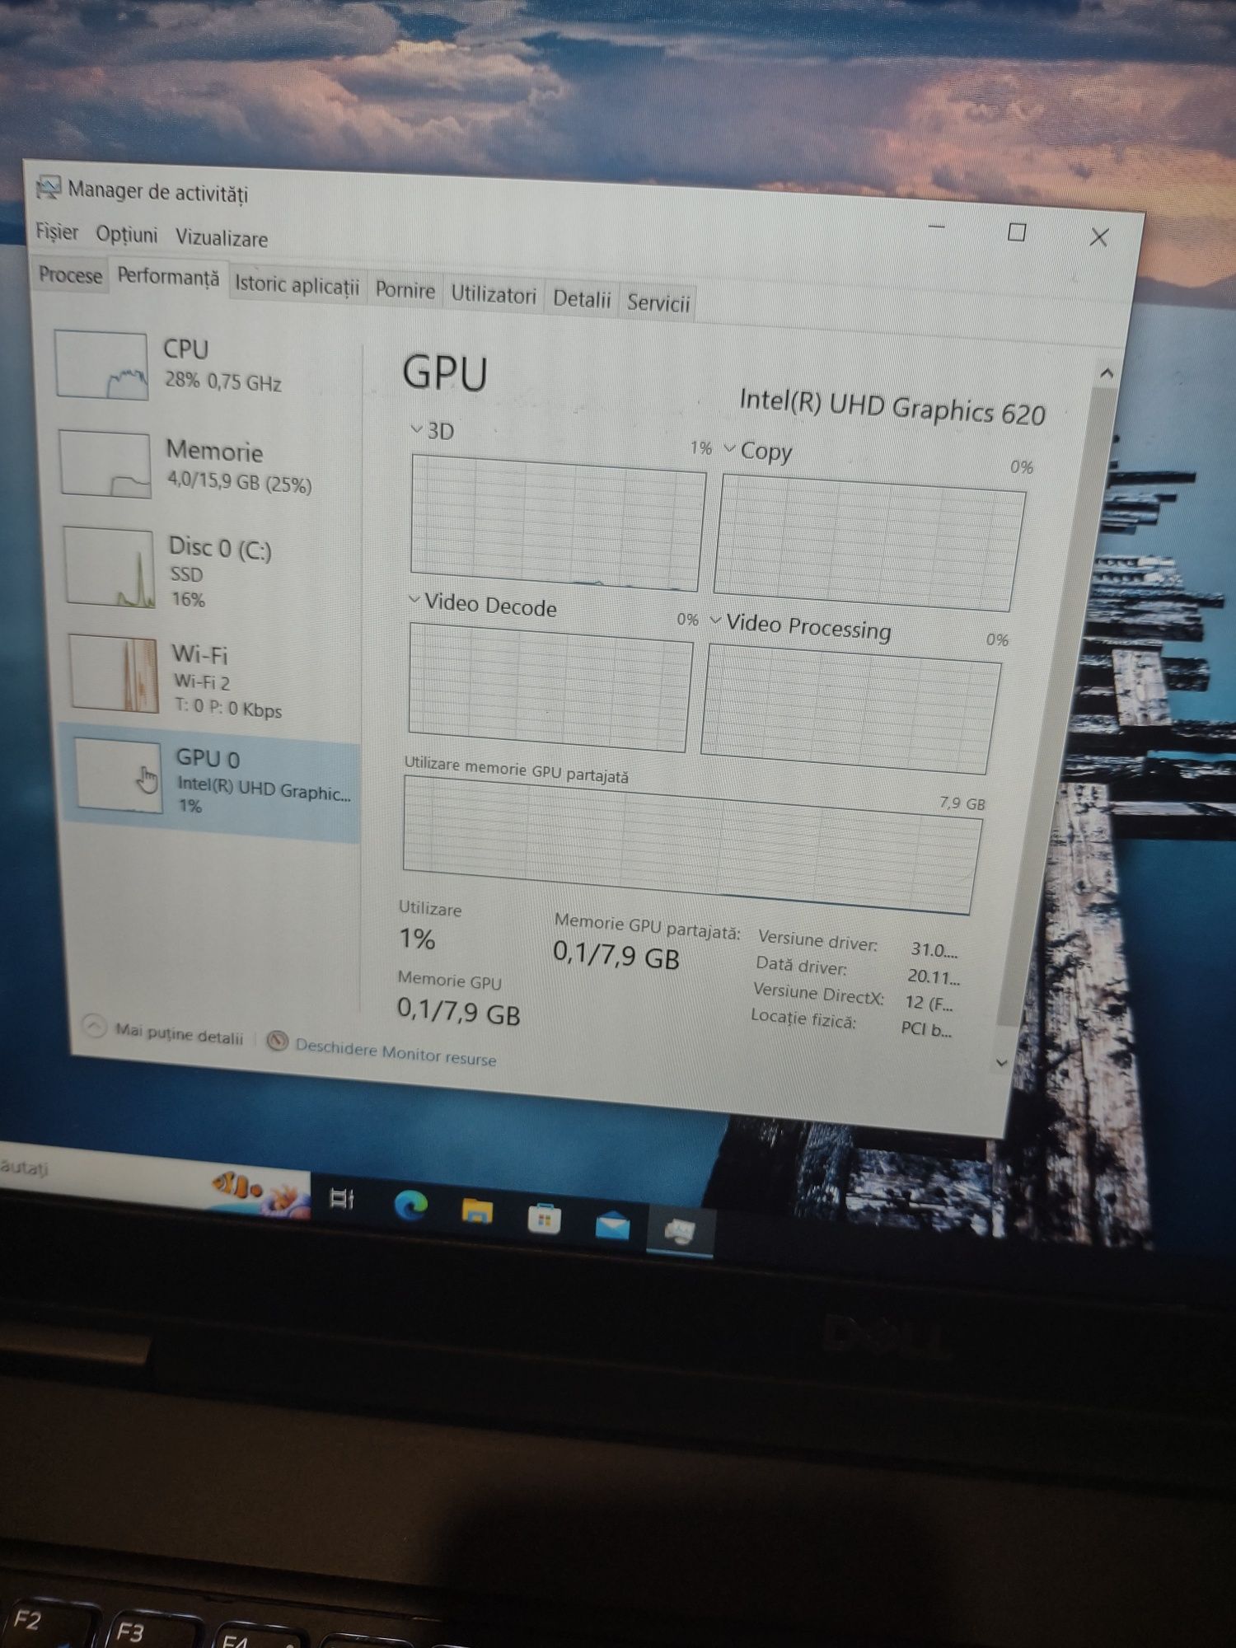The width and height of the screenshot is (1236, 1648).
Task: Open the Detalii tab
Action: coord(582,298)
